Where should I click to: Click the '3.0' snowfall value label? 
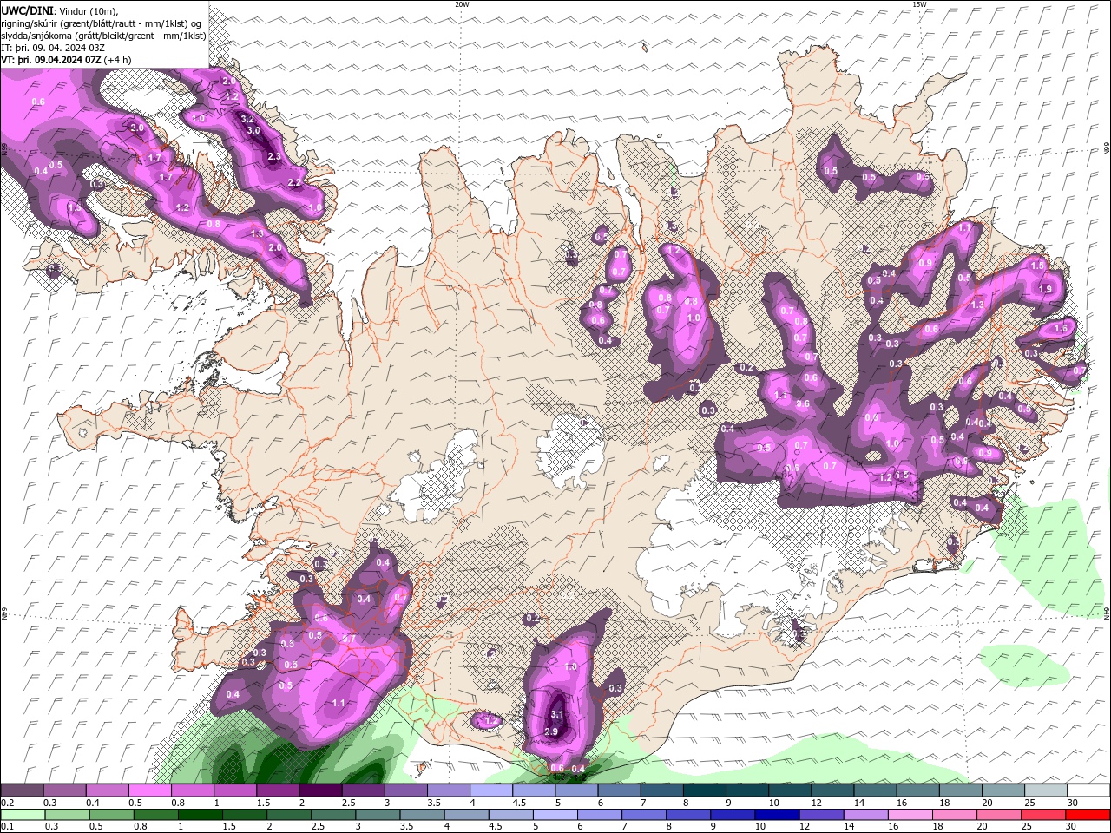click(253, 131)
